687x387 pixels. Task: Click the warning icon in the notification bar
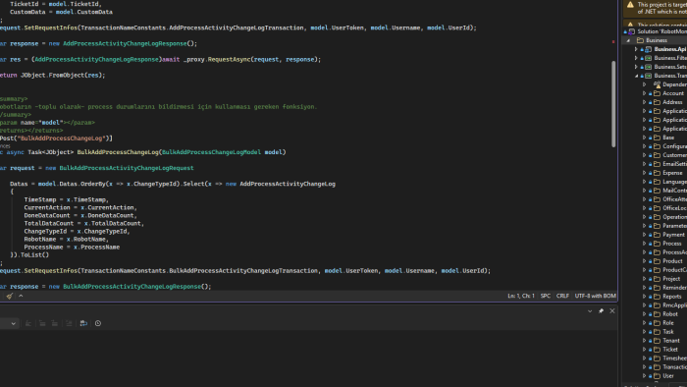(630, 5)
